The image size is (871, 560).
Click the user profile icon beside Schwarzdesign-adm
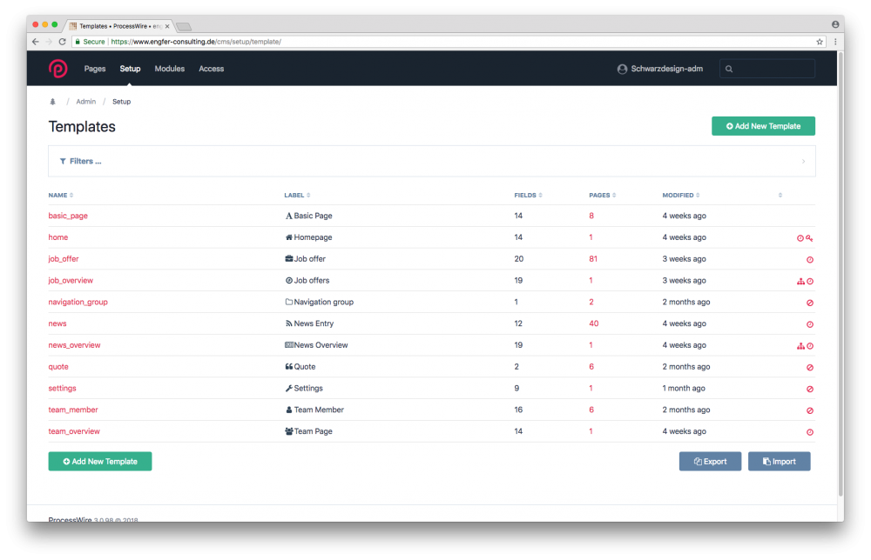click(622, 69)
